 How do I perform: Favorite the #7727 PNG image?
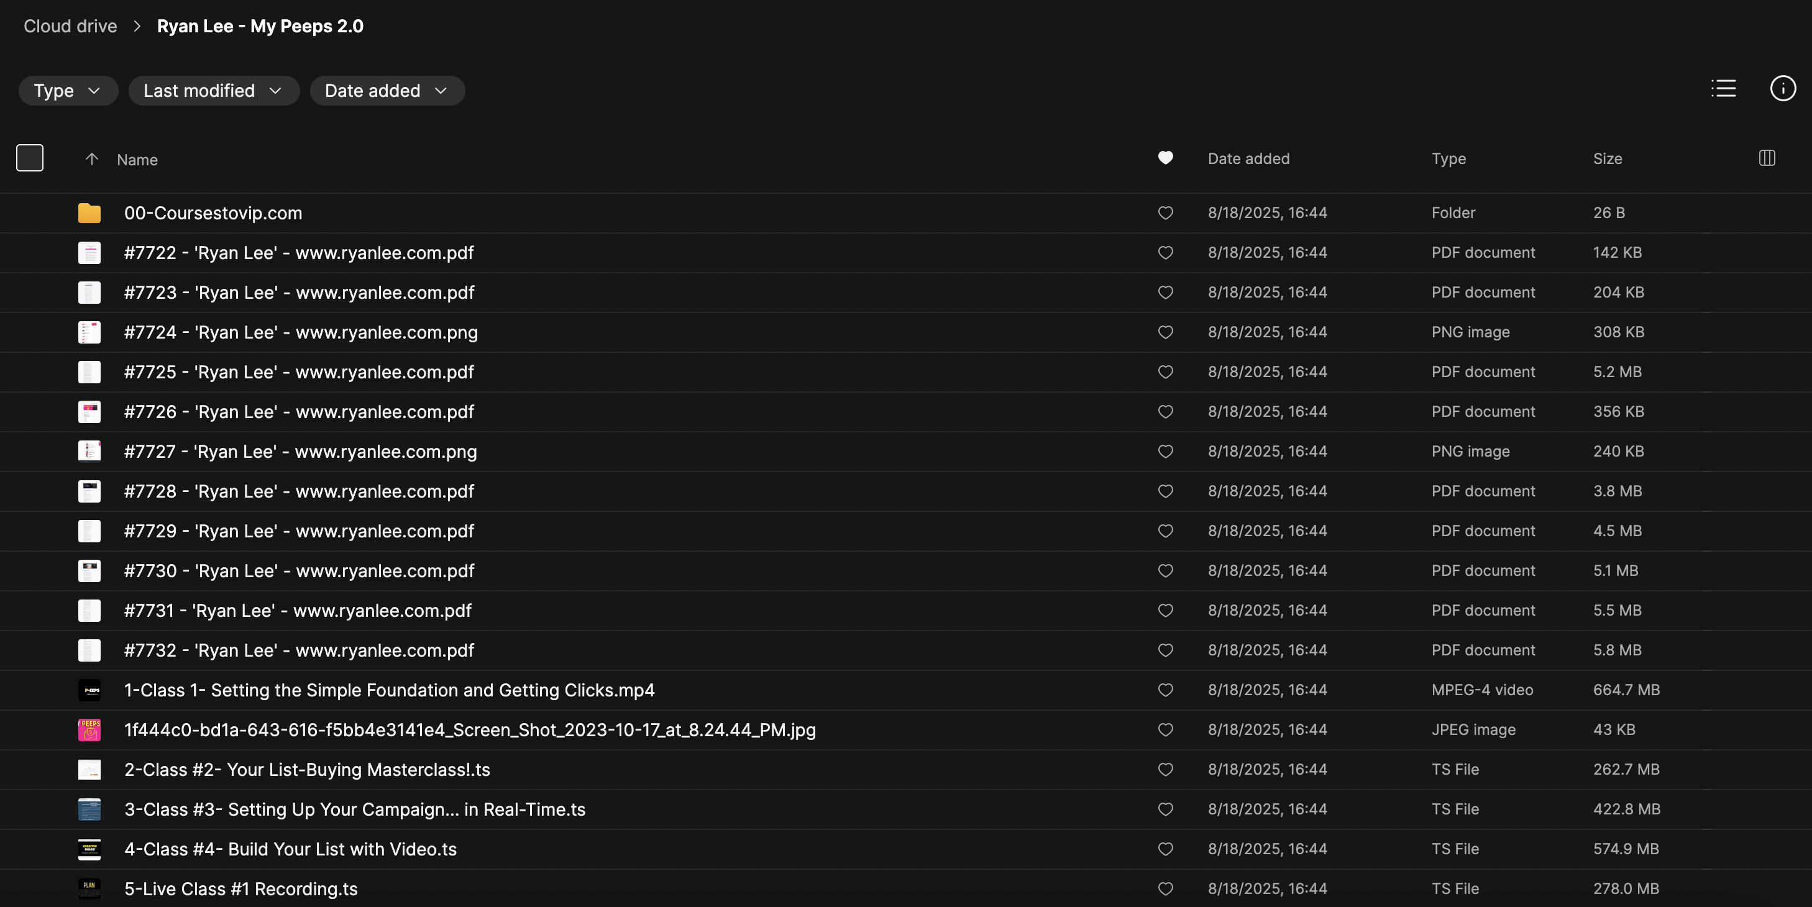1166,452
